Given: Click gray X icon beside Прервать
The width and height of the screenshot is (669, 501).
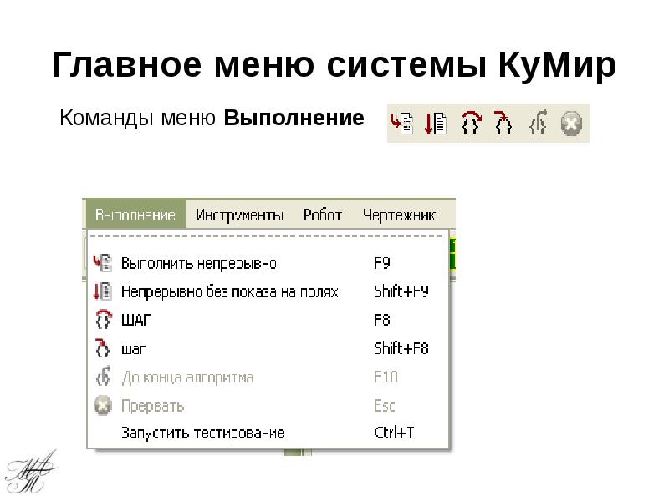Looking at the screenshot, I should pyautogui.click(x=103, y=405).
